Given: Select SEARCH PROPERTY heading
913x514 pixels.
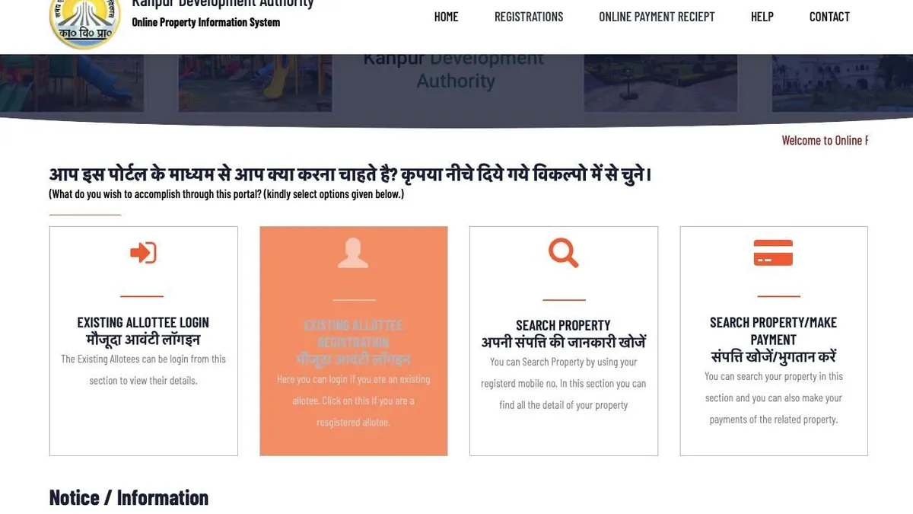Looking at the screenshot, I should point(563,325).
